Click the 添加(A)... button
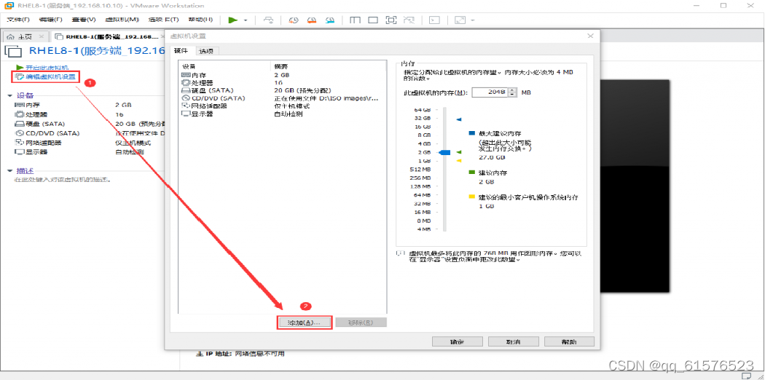Screen dimensions: 765x380 (x=305, y=322)
